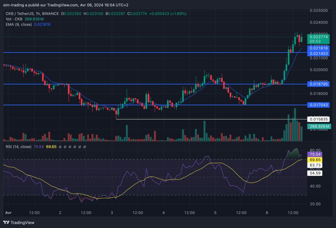Click the RSI axis value 80.00
336x228 pixels.
point(315,150)
